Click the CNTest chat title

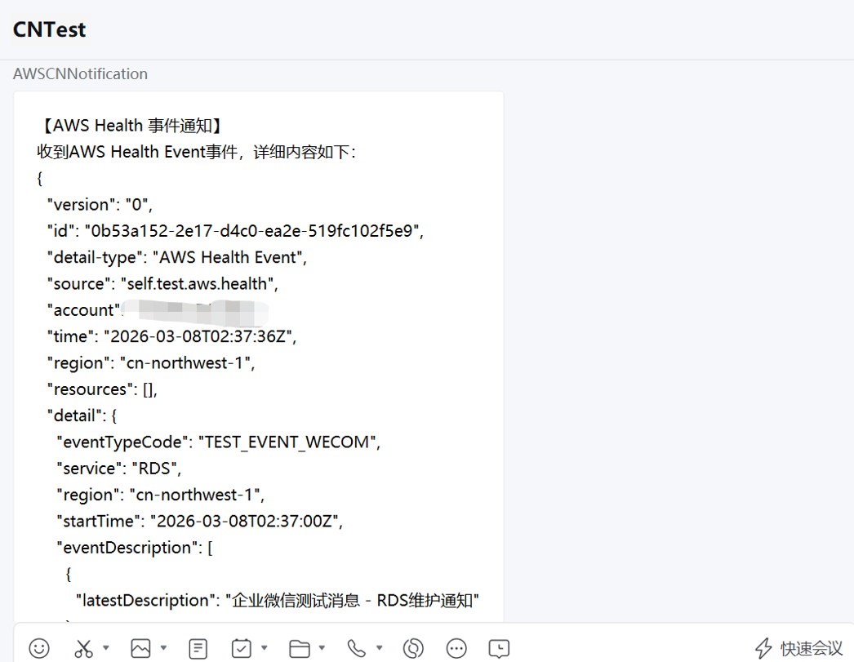point(49,29)
